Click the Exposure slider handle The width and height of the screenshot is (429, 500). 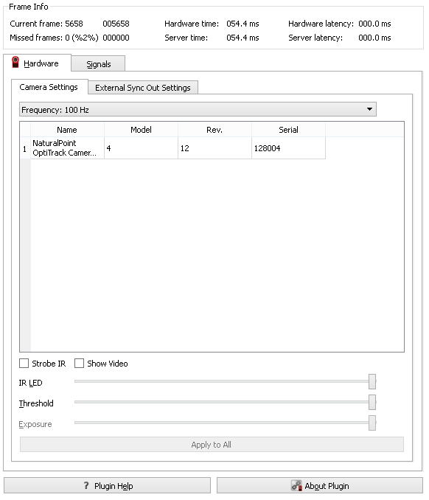point(372,423)
